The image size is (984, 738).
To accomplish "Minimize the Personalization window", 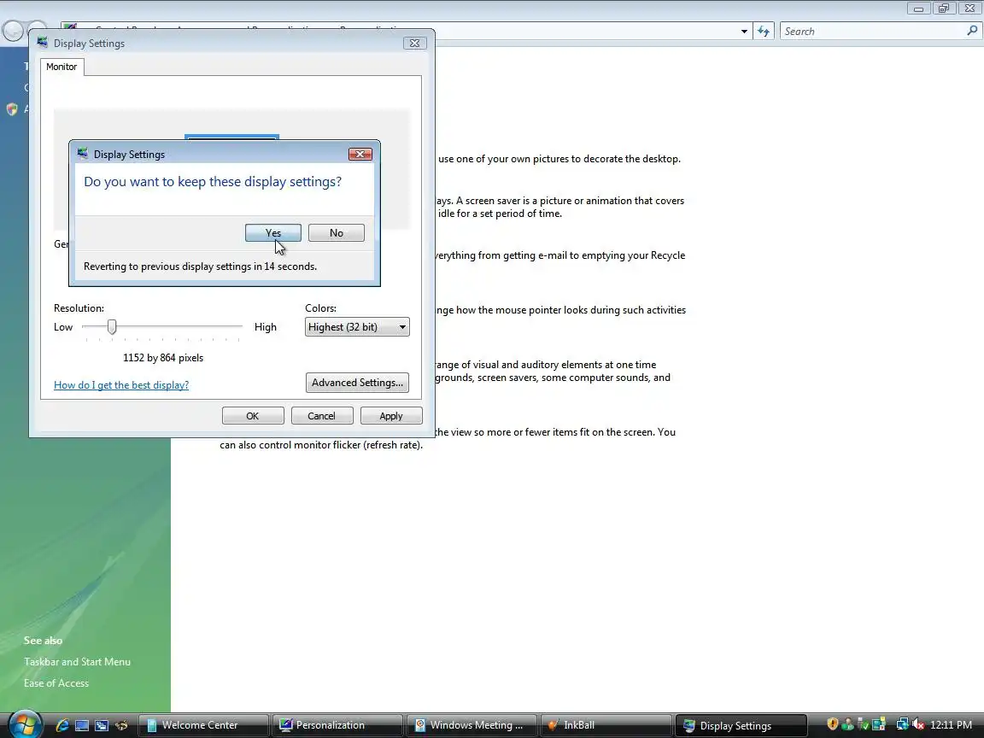I will coord(919,9).
